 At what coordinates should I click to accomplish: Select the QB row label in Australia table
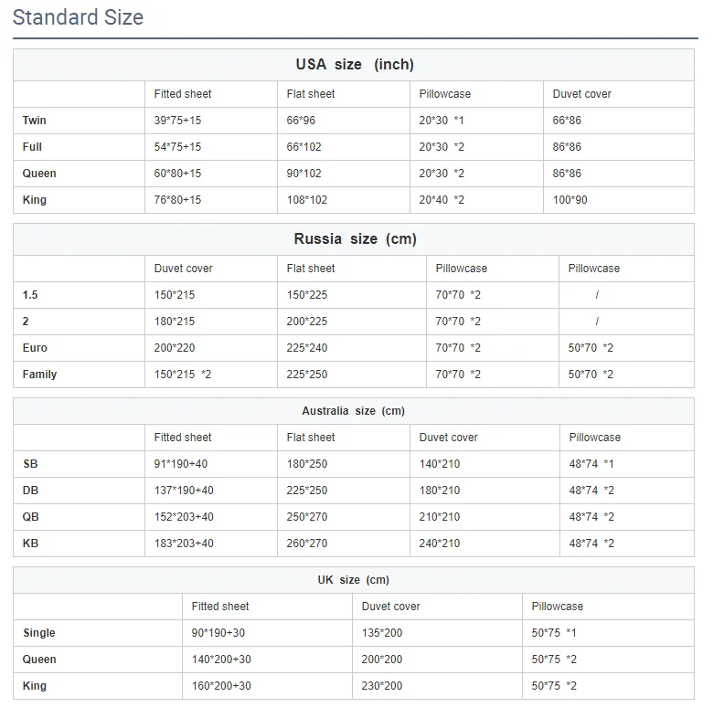31,517
